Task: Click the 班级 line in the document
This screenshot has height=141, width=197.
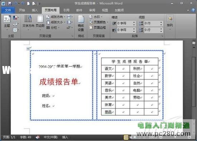Action: [46, 96]
